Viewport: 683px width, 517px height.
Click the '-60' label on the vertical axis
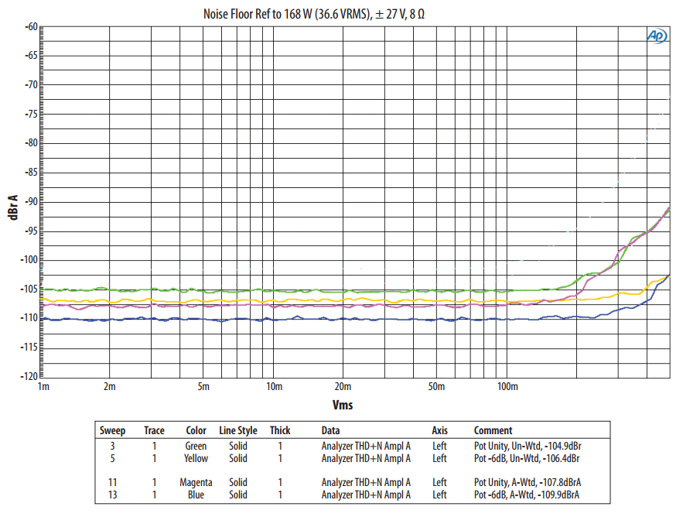[x=31, y=26]
